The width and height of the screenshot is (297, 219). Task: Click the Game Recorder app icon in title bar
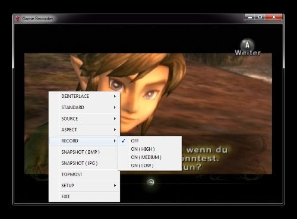tap(18, 19)
